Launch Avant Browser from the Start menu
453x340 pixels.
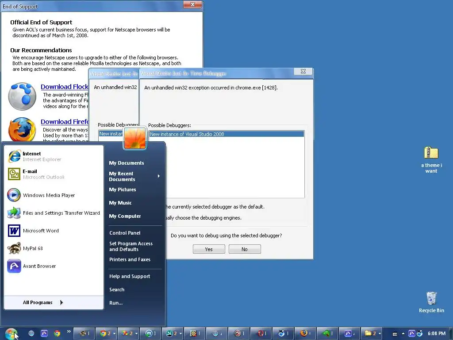(x=54, y=266)
